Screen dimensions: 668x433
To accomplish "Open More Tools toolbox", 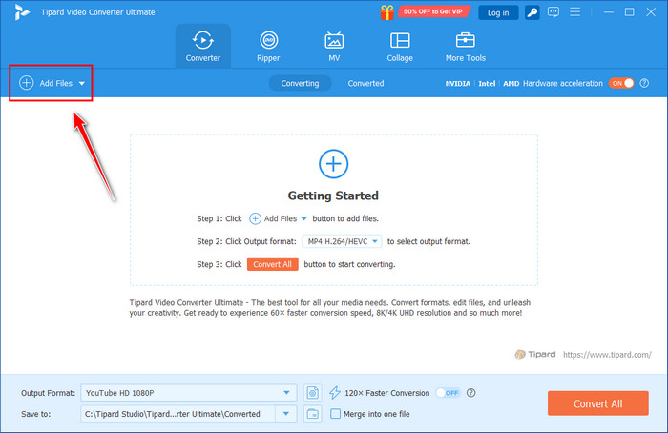I will 465,46.
